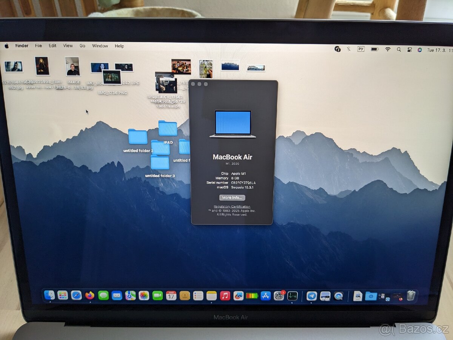Viewport: 453px width, 340px height.
Task: Launch Music app from the Dock
Action: pos(225,295)
